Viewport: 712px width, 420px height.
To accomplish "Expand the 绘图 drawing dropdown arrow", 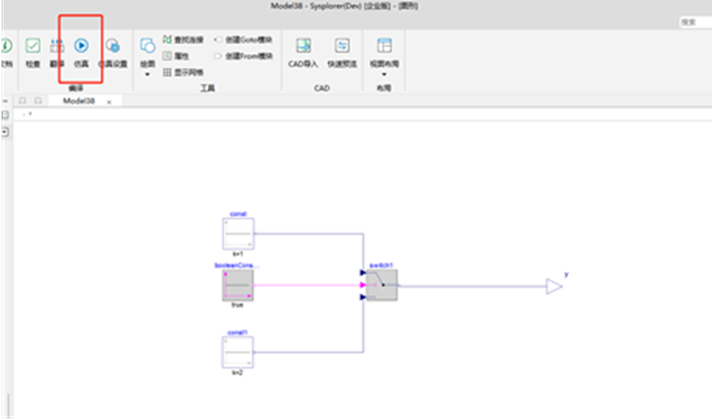I will click(x=147, y=74).
